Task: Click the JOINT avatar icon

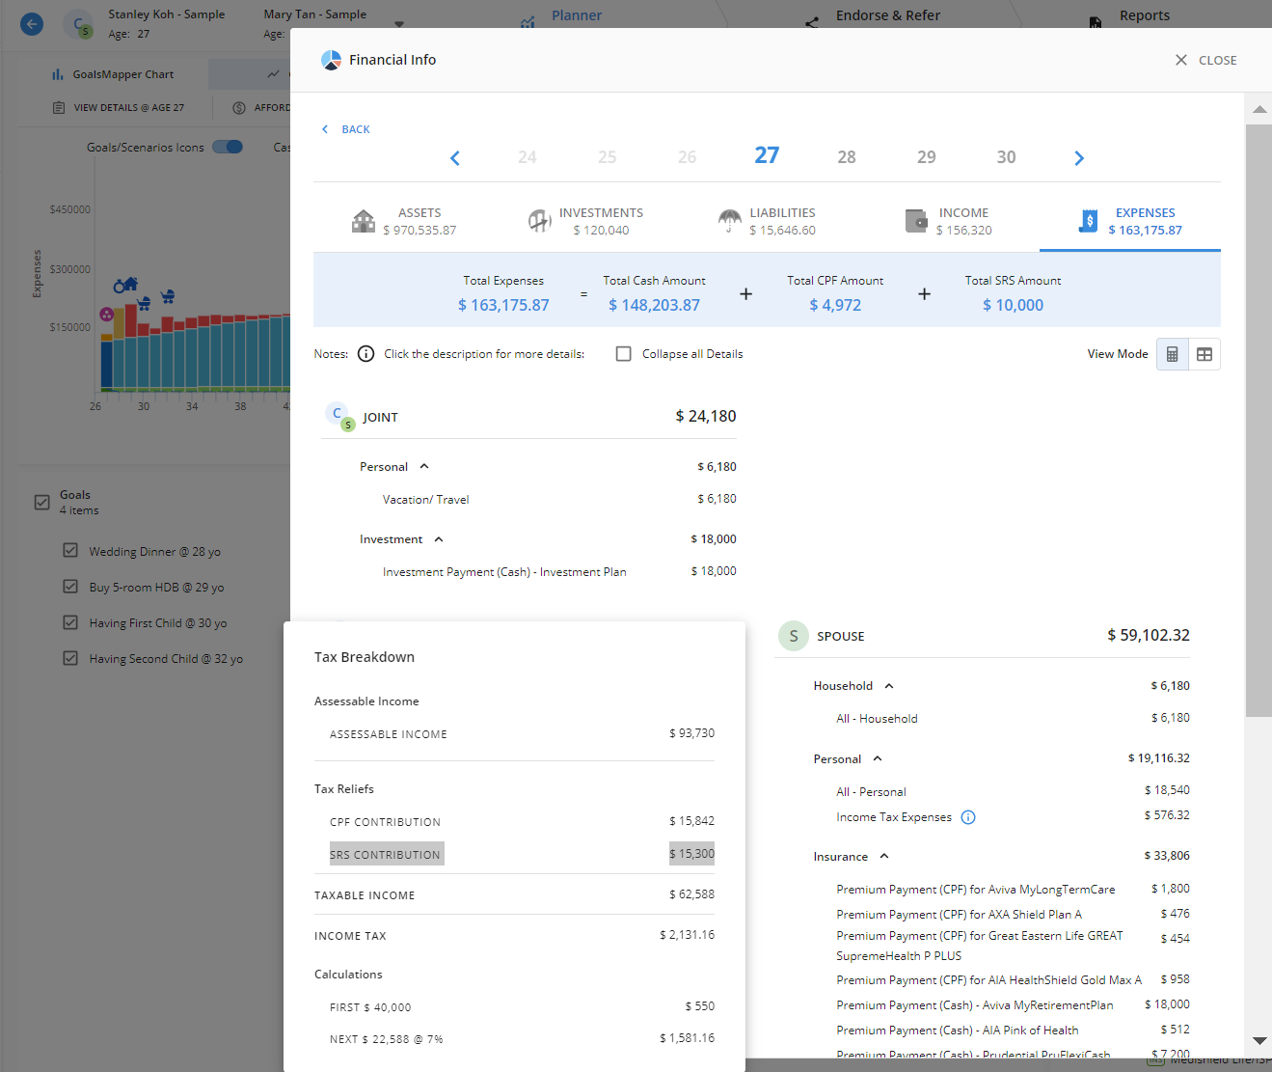Action: [x=339, y=417]
